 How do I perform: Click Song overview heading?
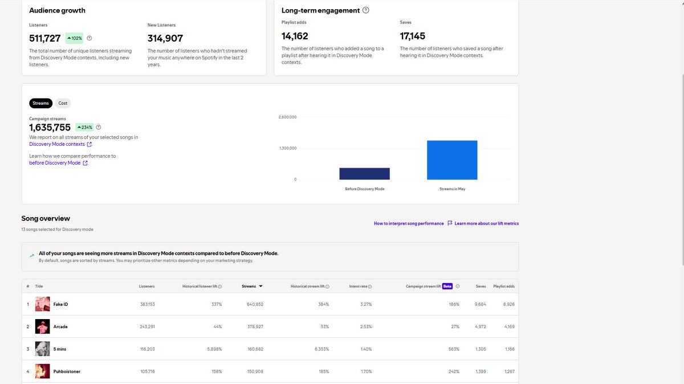click(46, 218)
